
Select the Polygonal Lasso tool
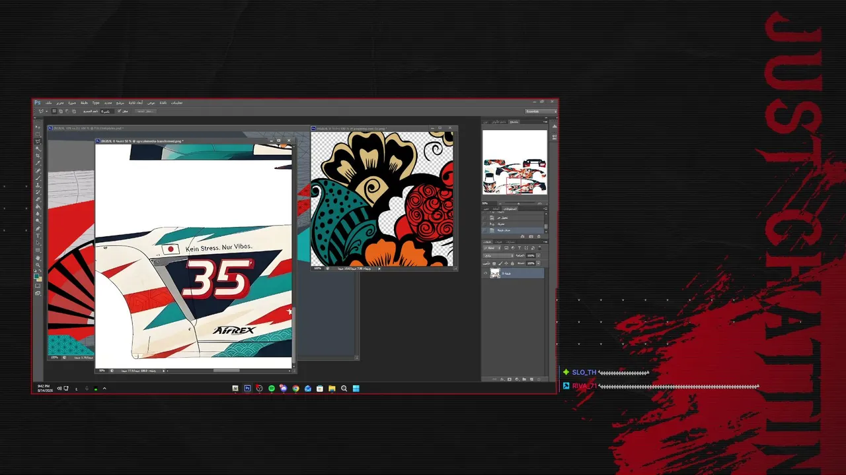tap(38, 141)
